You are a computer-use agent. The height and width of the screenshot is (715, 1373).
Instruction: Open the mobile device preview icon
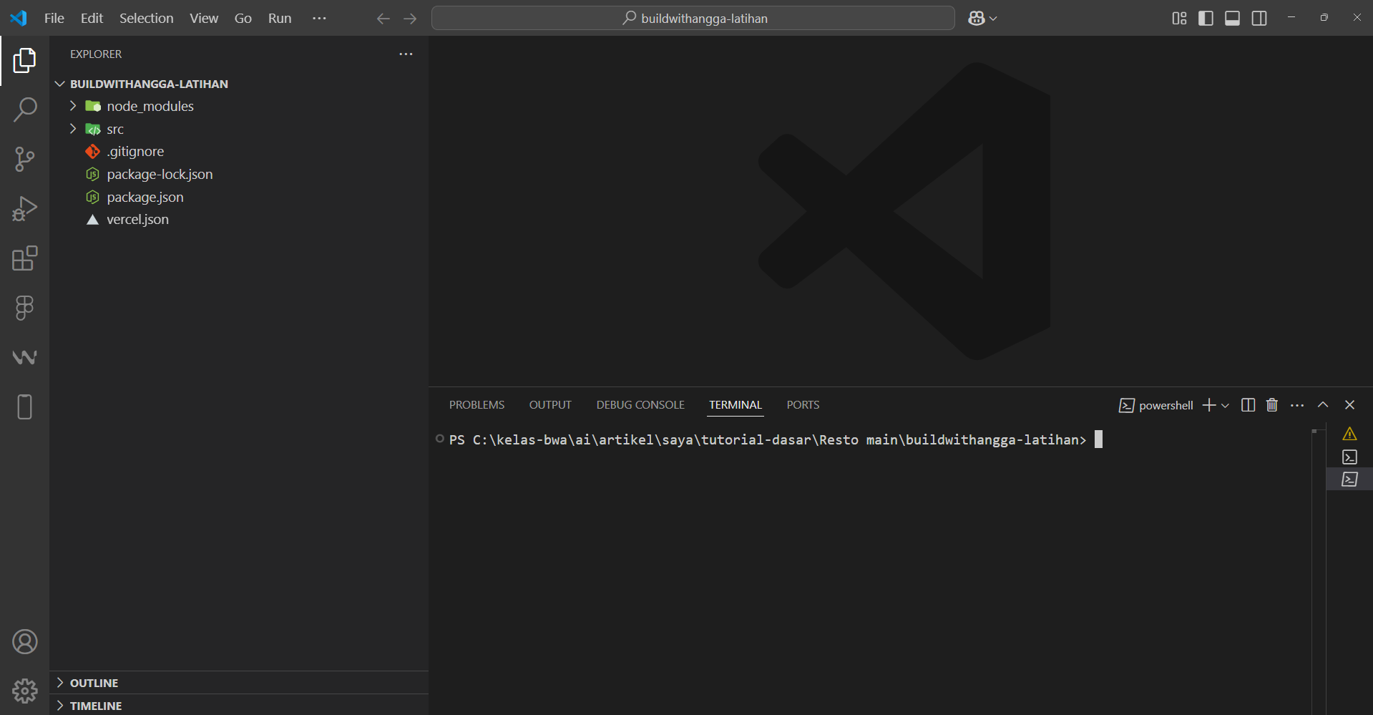(24, 407)
